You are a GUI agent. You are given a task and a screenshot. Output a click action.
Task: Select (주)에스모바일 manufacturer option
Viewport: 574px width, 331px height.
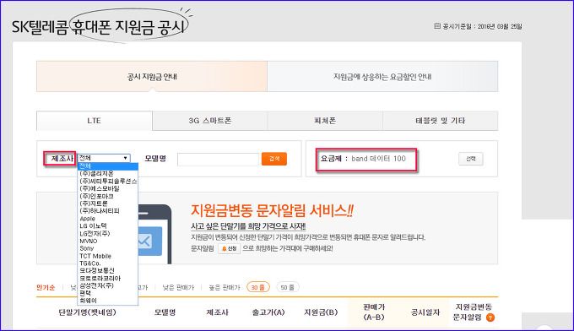point(108,188)
